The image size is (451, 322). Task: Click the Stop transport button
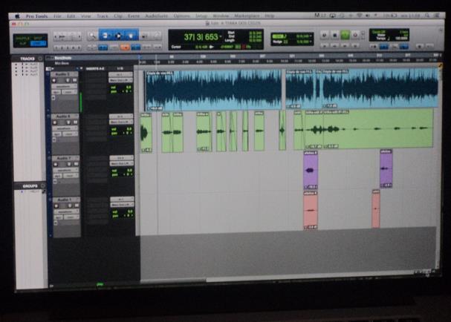tap(334, 35)
